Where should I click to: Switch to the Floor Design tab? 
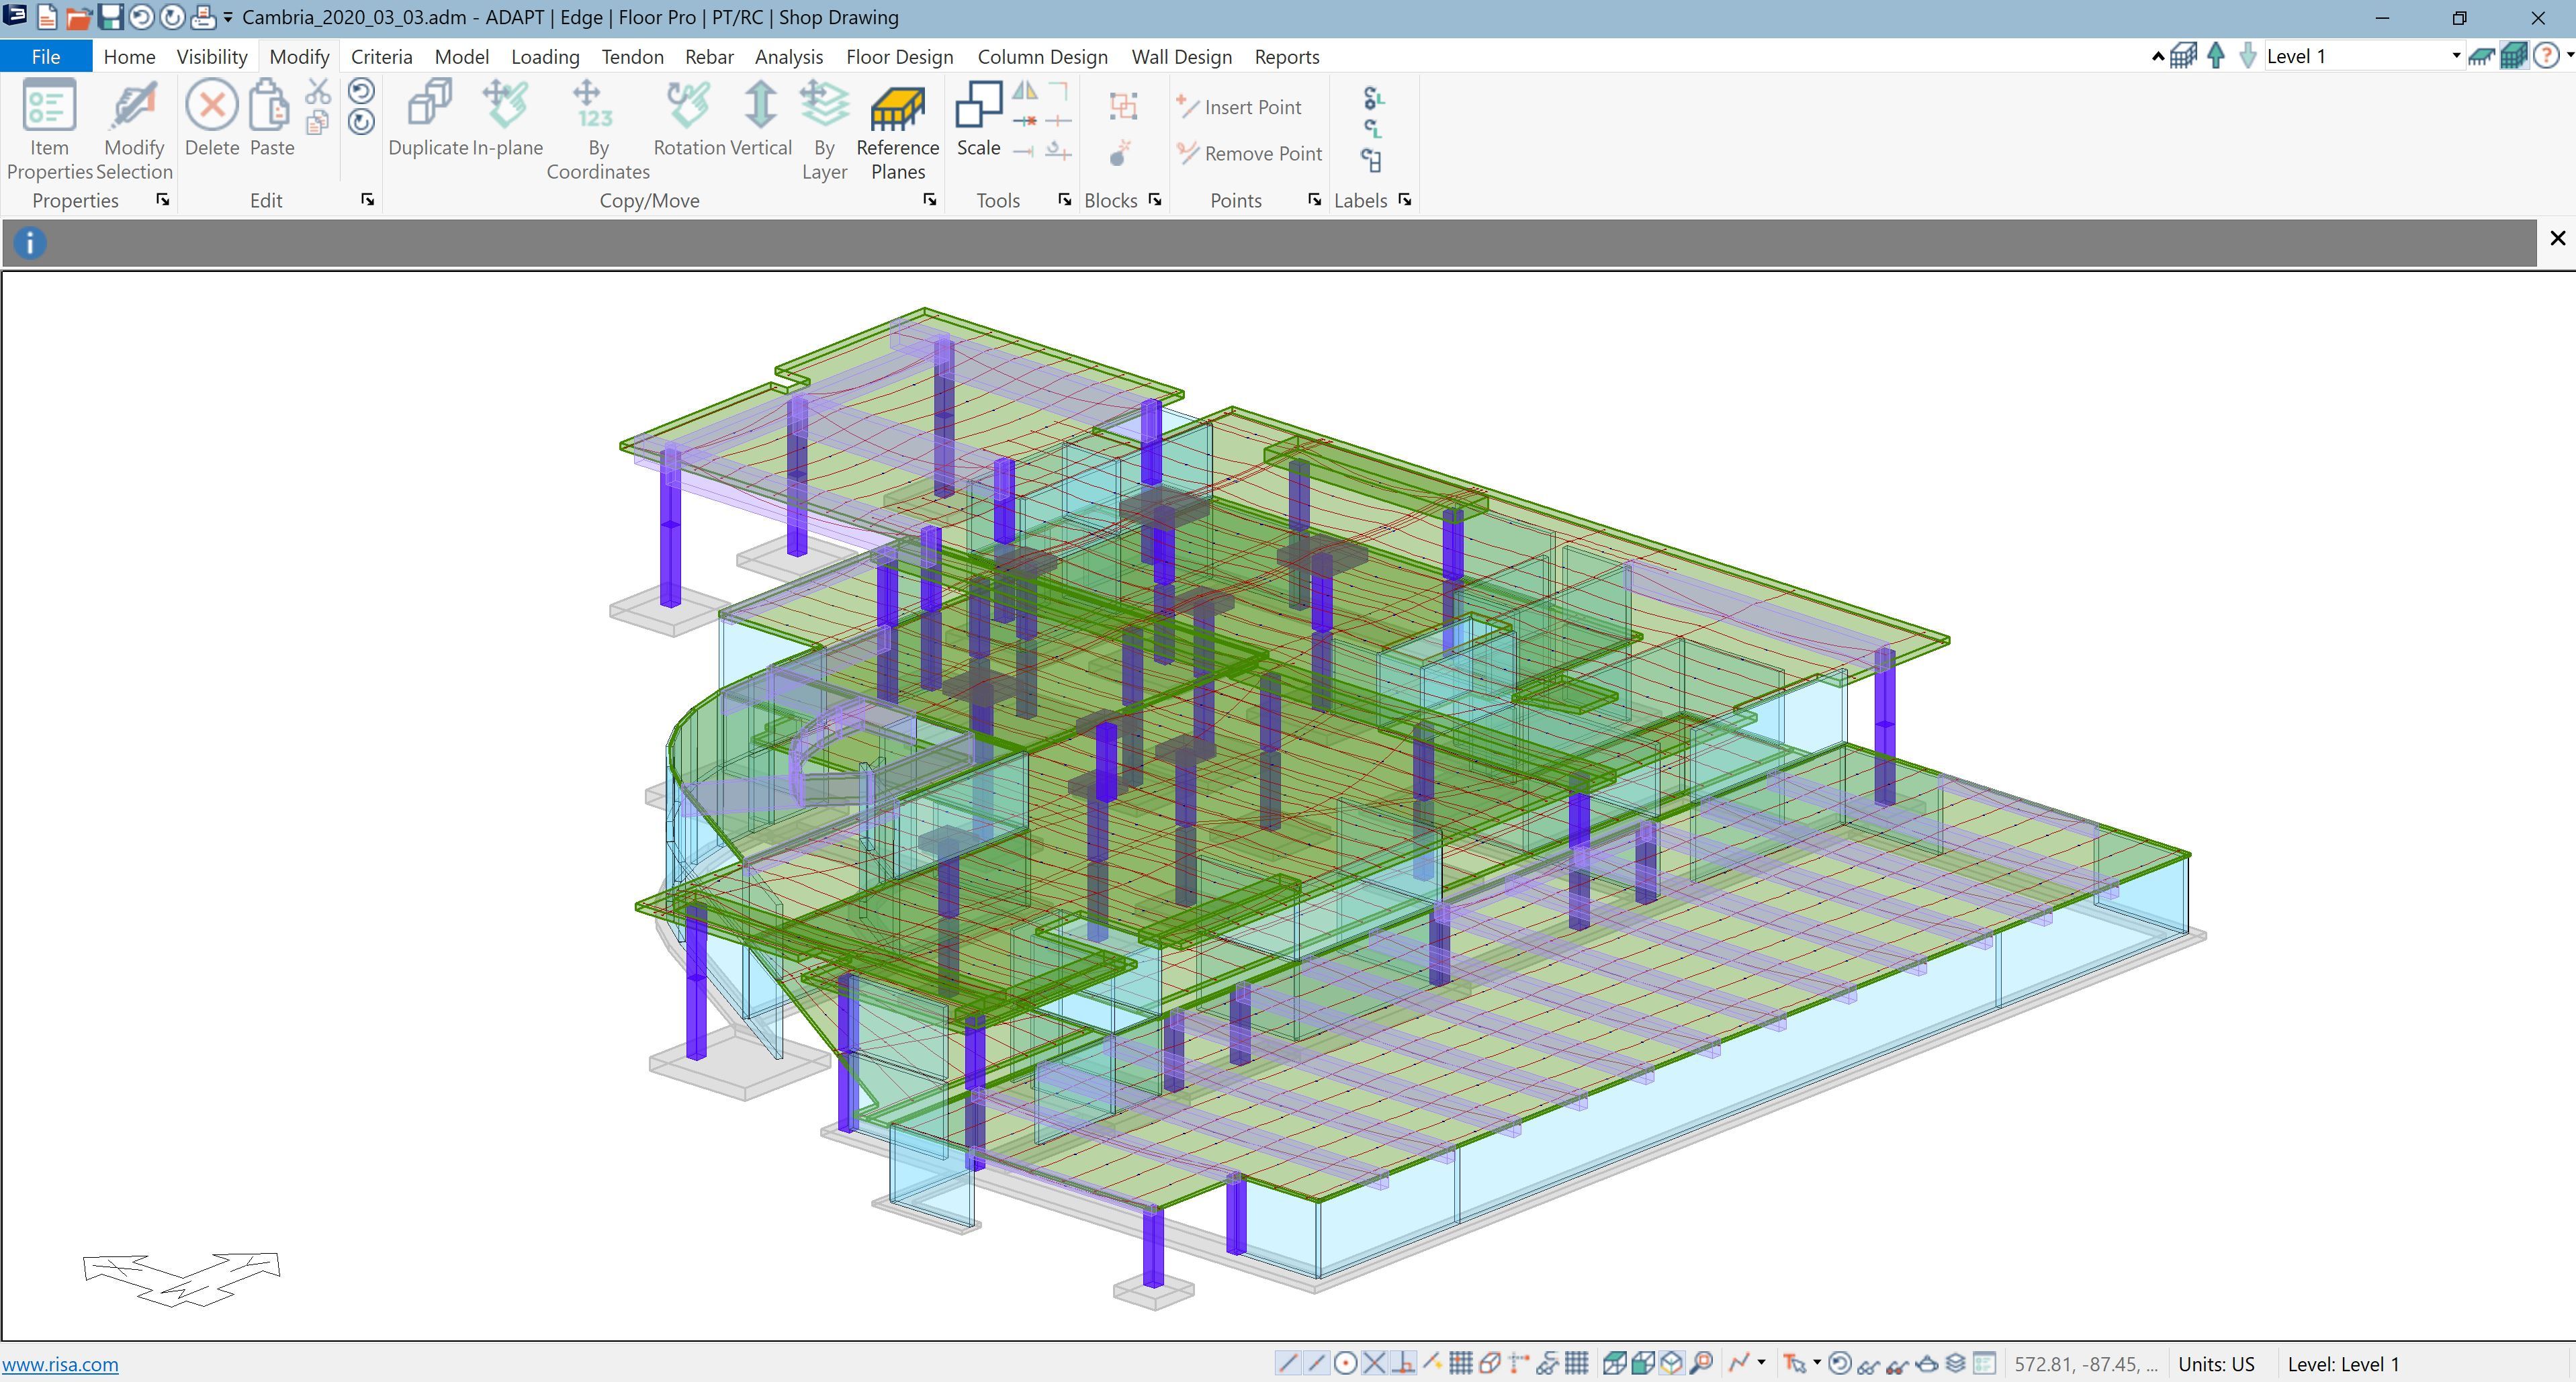coord(899,57)
